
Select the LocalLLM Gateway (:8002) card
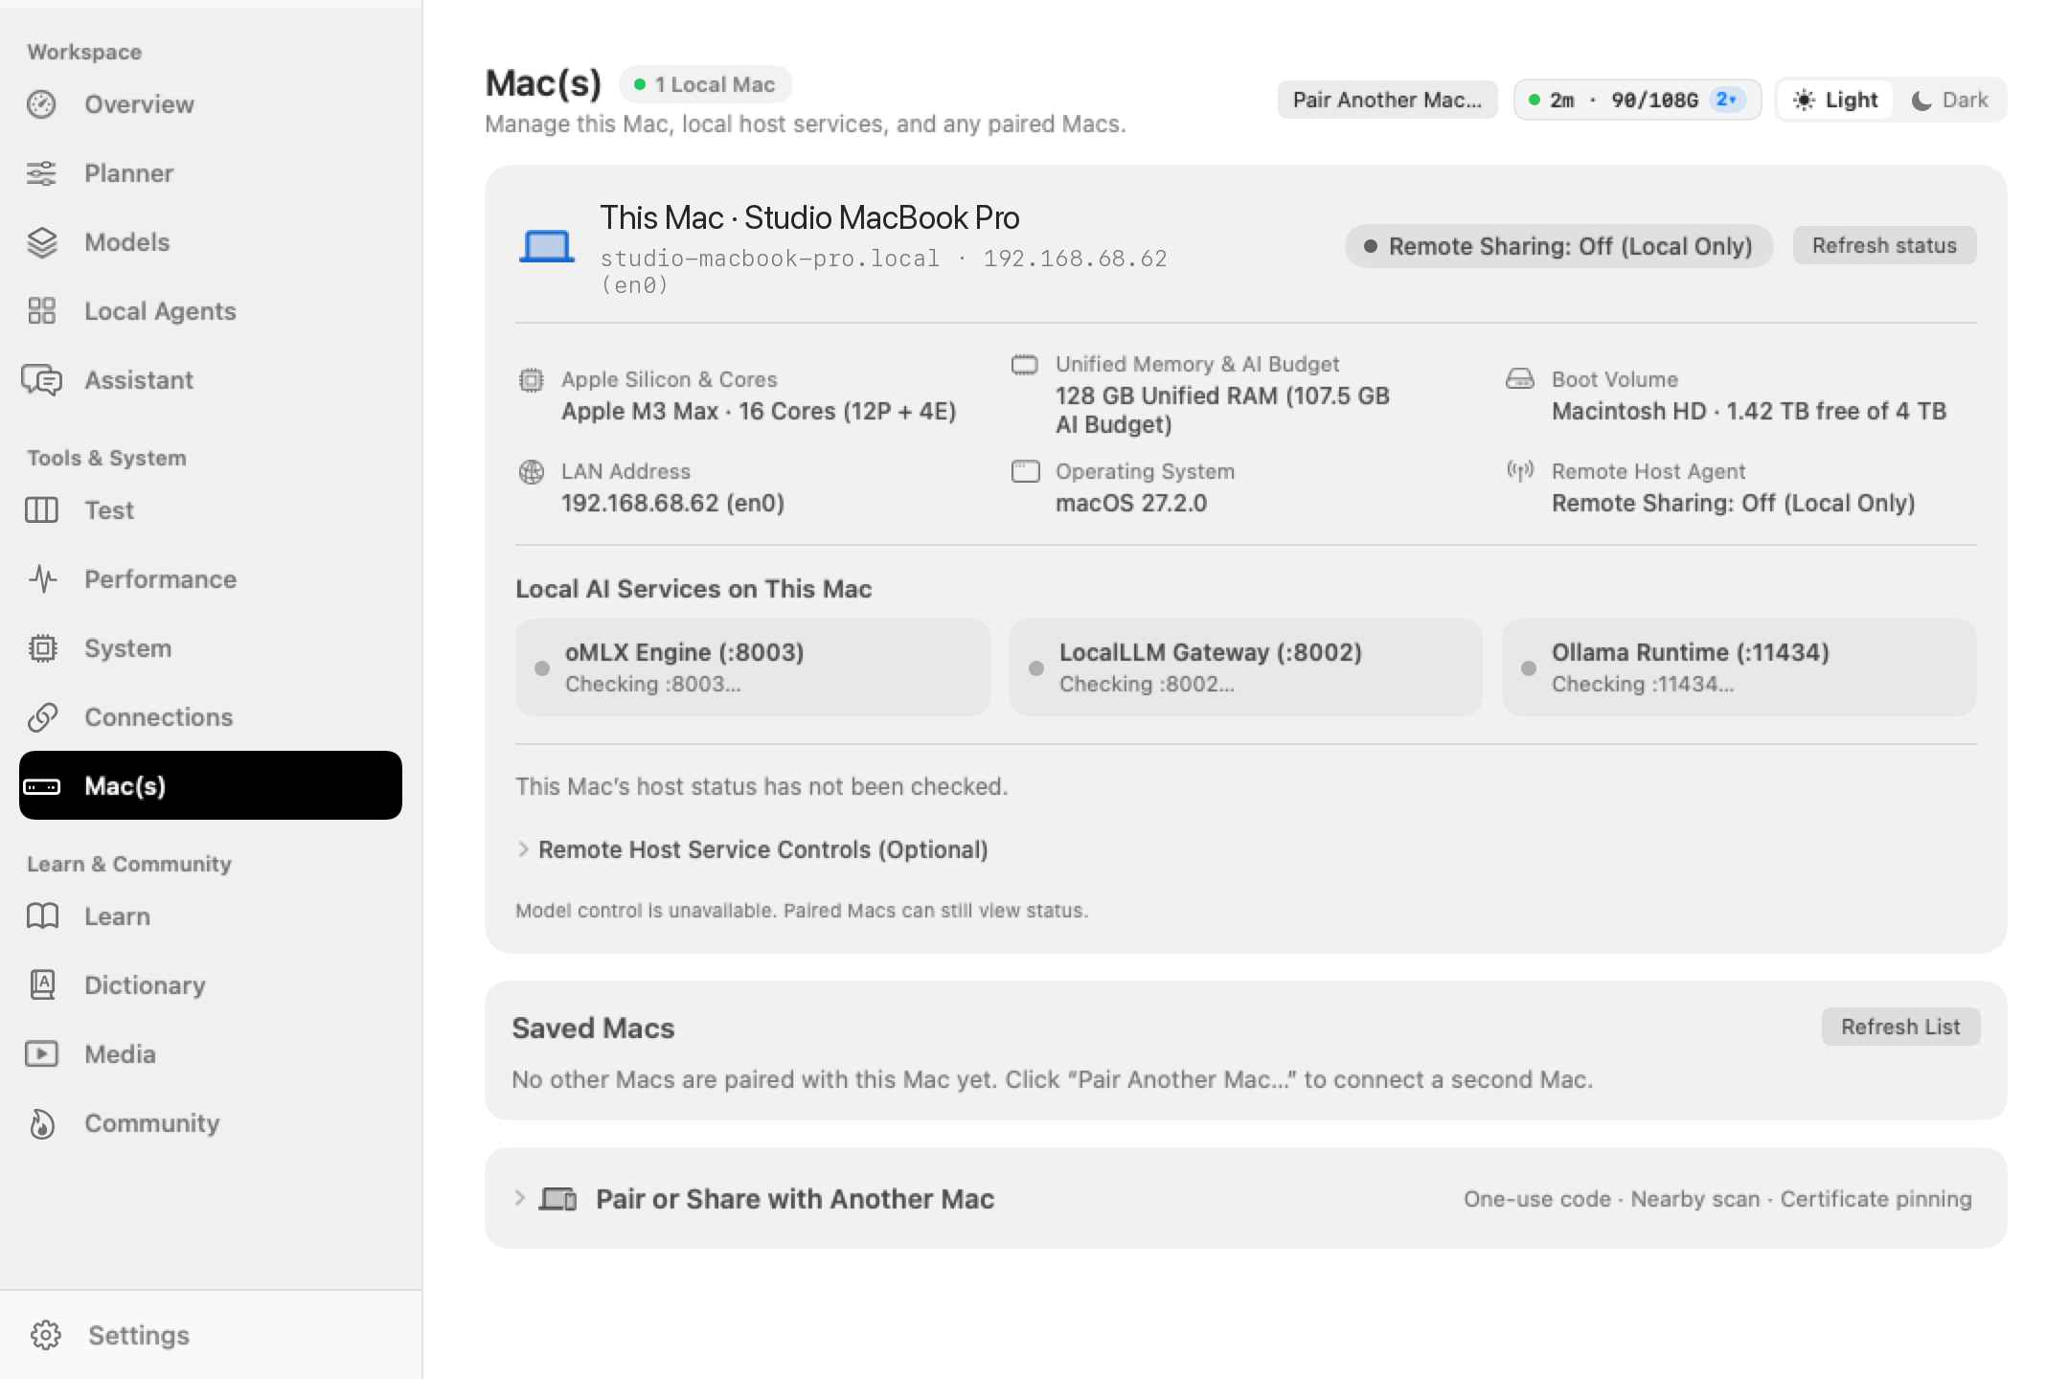[x=1246, y=667]
